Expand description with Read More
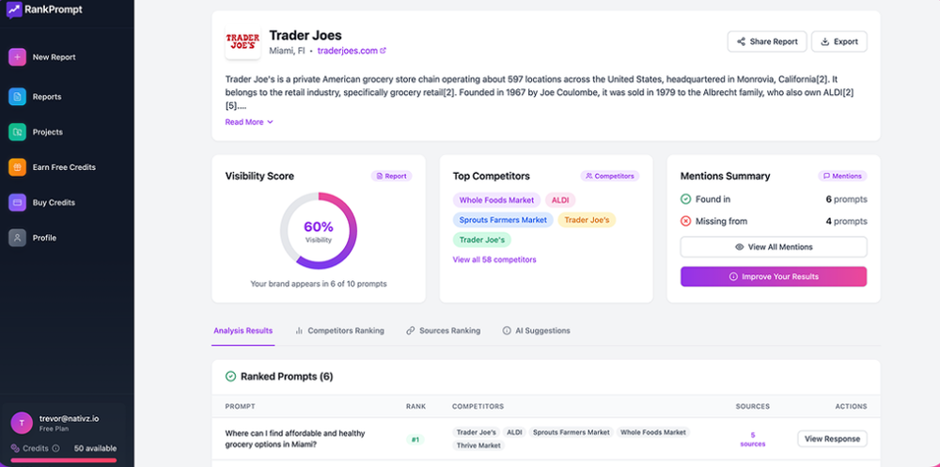This screenshot has height=467, width=940. tap(249, 122)
